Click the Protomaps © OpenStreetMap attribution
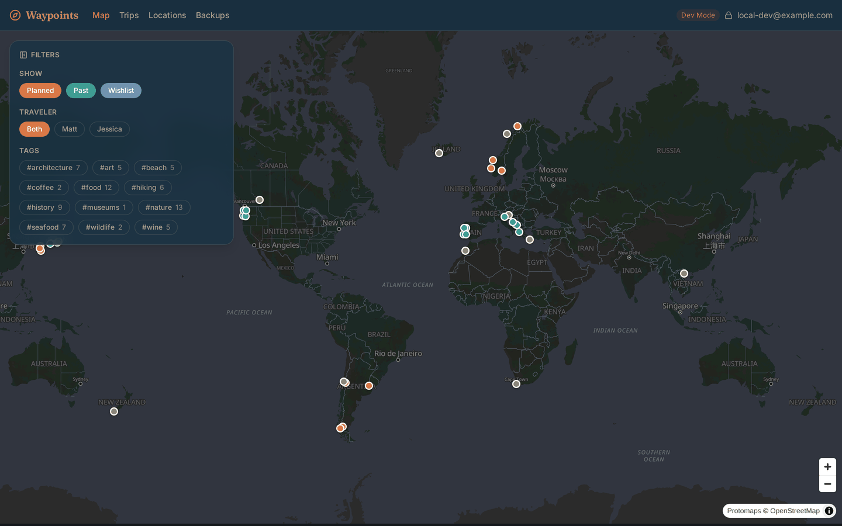The image size is (842, 526). 773,511
